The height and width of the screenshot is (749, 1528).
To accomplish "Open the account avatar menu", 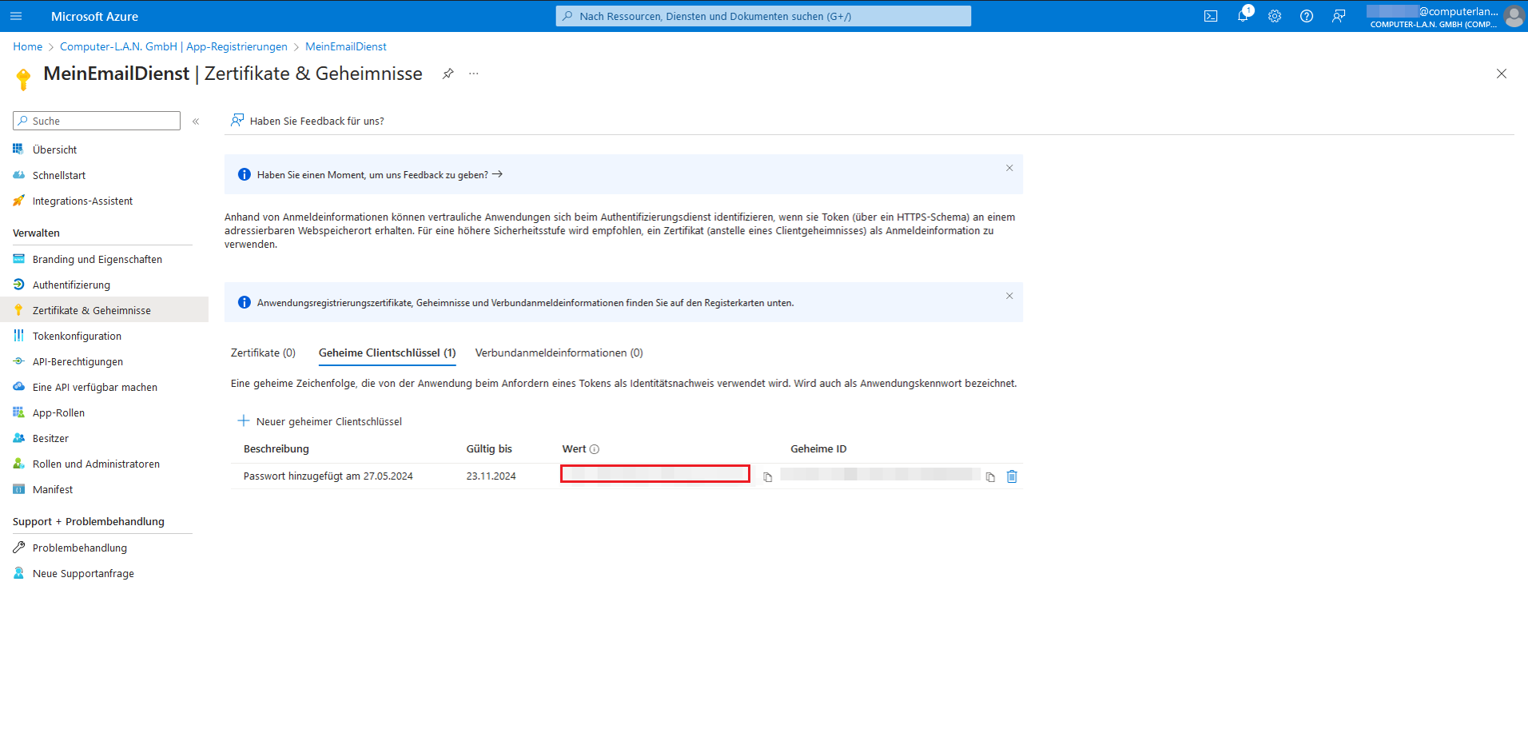I will (x=1514, y=16).
